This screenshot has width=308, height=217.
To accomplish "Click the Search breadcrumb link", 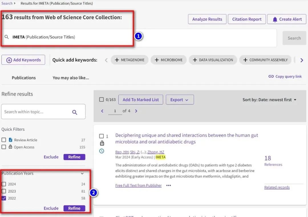I will coord(7,3).
